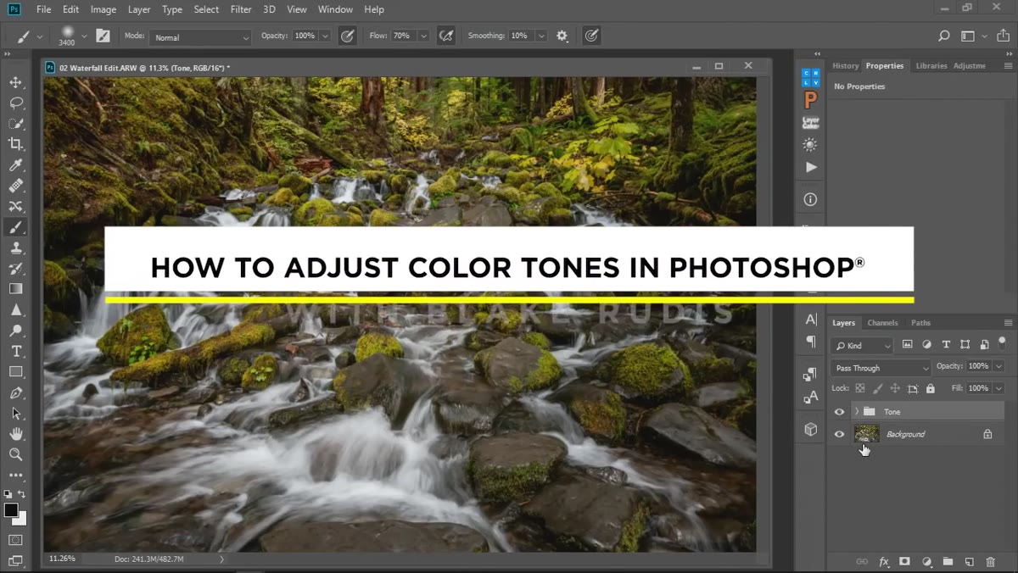The image size is (1018, 573).
Task: Create a new group folder icon
Action: pos(948,561)
